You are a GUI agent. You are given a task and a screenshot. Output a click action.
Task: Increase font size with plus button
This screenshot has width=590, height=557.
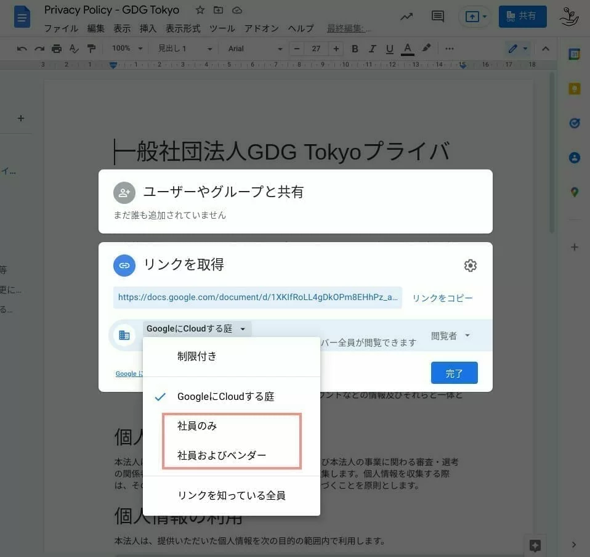pos(336,49)
